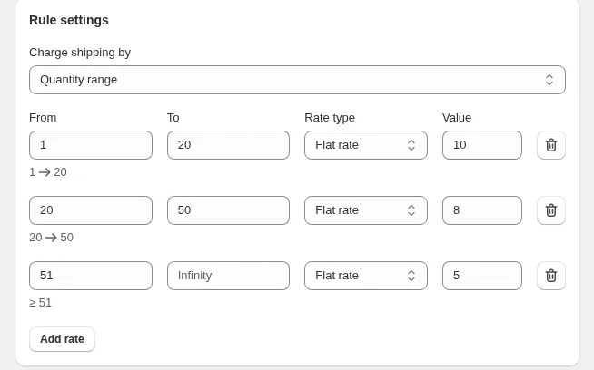Focus the From field containing 20

pos(91,210)
